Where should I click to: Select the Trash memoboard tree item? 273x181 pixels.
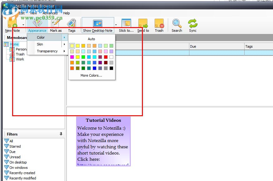coord(20,54)
